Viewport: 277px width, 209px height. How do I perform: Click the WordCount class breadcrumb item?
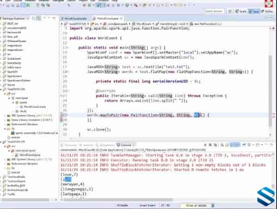140,23
